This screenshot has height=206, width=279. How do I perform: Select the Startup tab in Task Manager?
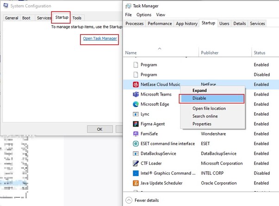click(208, 23)
